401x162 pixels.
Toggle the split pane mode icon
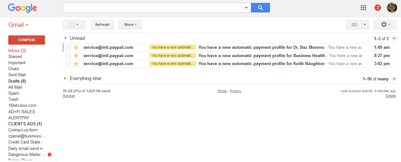[354, 25]
